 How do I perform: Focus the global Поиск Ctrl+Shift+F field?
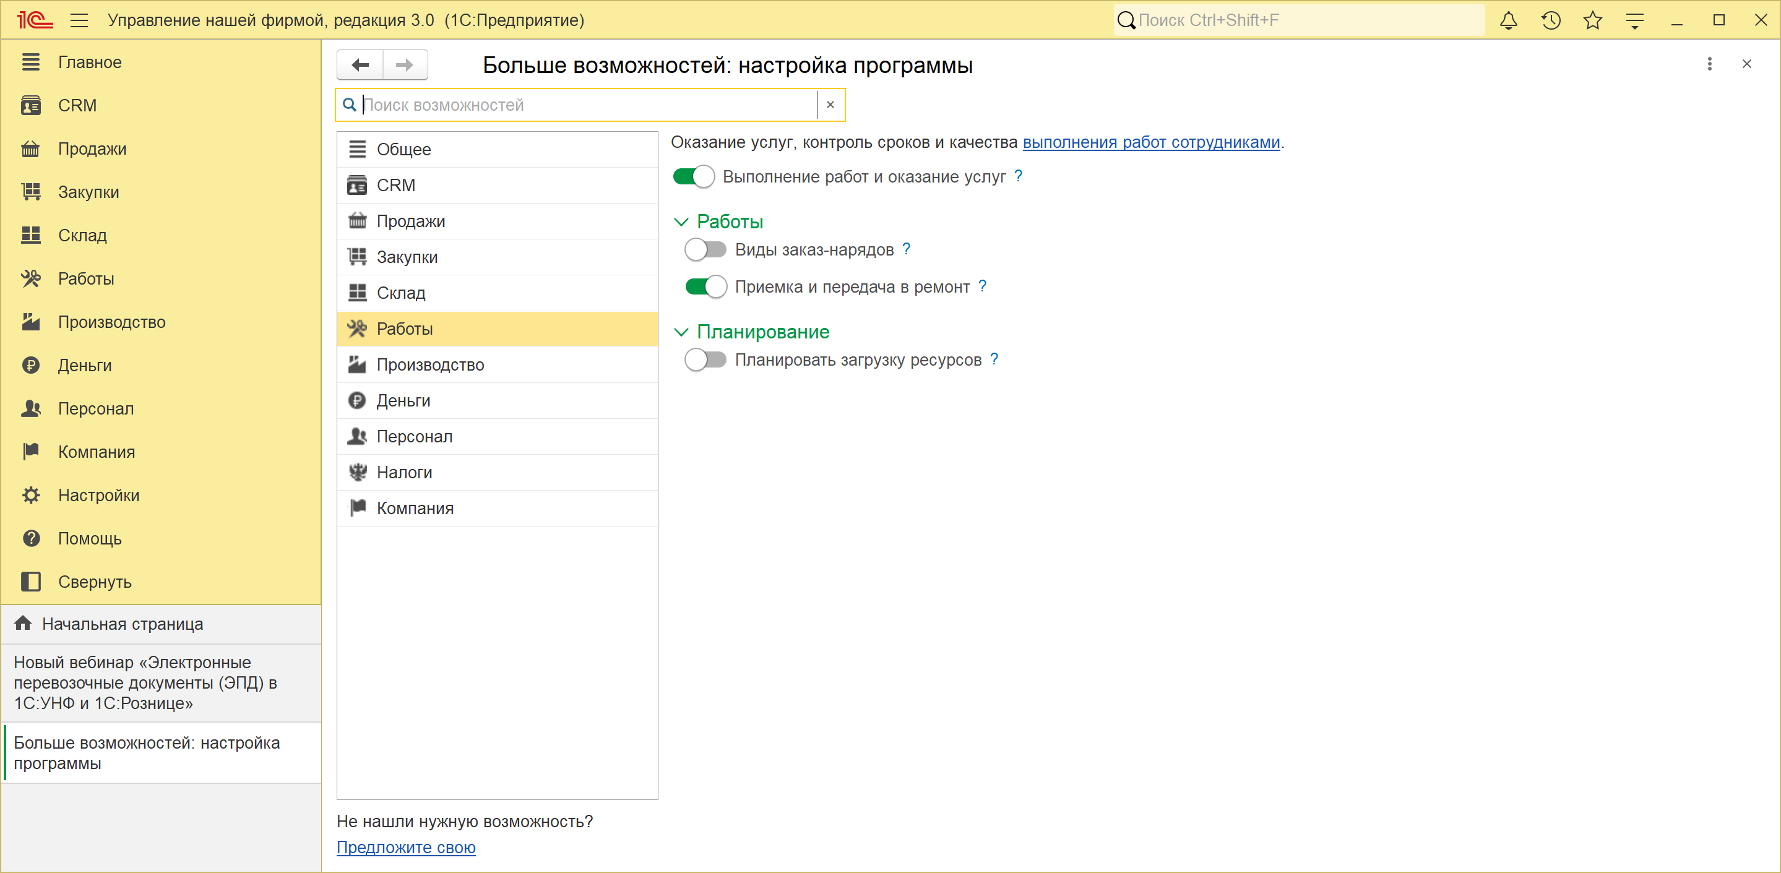(x=1298, y=20)
